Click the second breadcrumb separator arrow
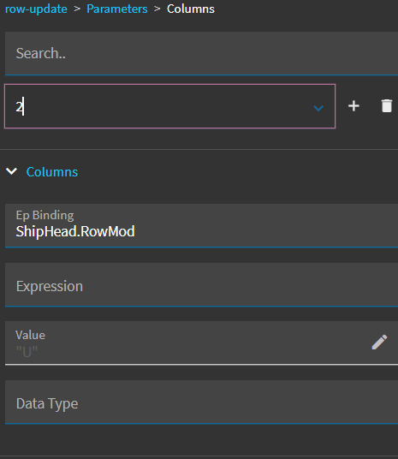Viewport: 398px width, 459px height. point(157,9)
